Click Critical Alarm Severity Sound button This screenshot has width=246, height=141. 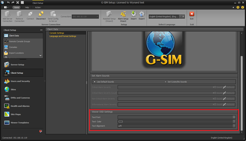click(218, 87)
